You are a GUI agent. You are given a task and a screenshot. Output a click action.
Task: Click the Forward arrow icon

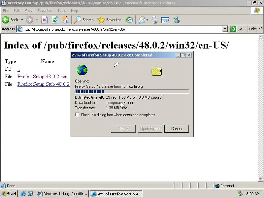tap(29, 20)
